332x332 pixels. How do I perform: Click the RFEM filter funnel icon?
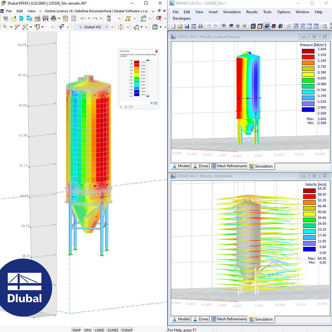pyautogui.click(x=61, y=27)
